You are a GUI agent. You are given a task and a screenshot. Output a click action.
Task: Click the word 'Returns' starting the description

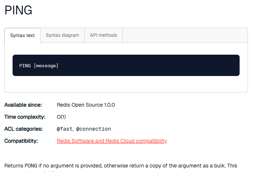pyautogui.click(x=14, y=166)
